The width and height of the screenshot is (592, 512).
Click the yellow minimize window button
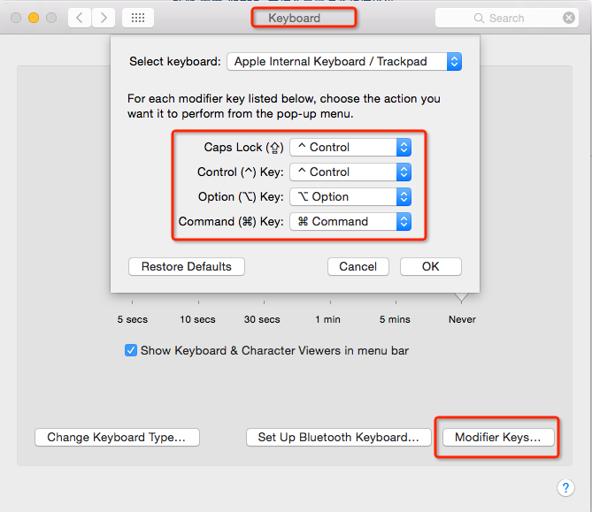[34, 18]
